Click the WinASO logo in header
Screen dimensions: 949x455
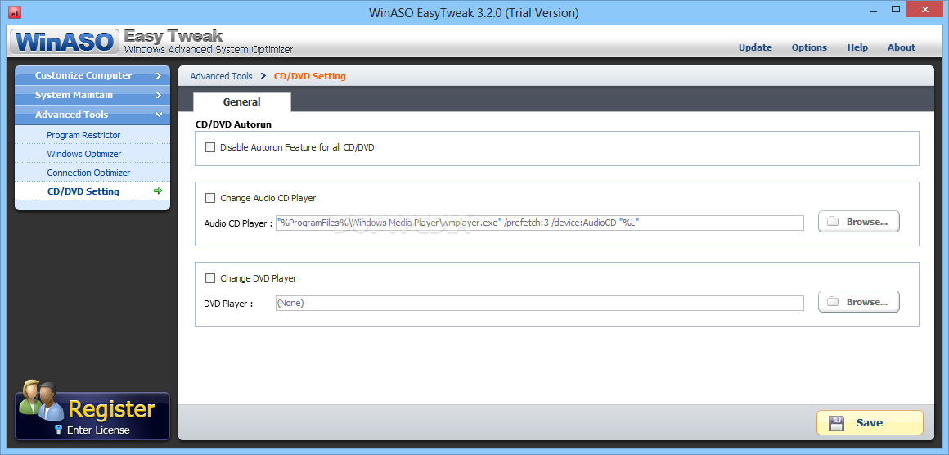point(65,41)
